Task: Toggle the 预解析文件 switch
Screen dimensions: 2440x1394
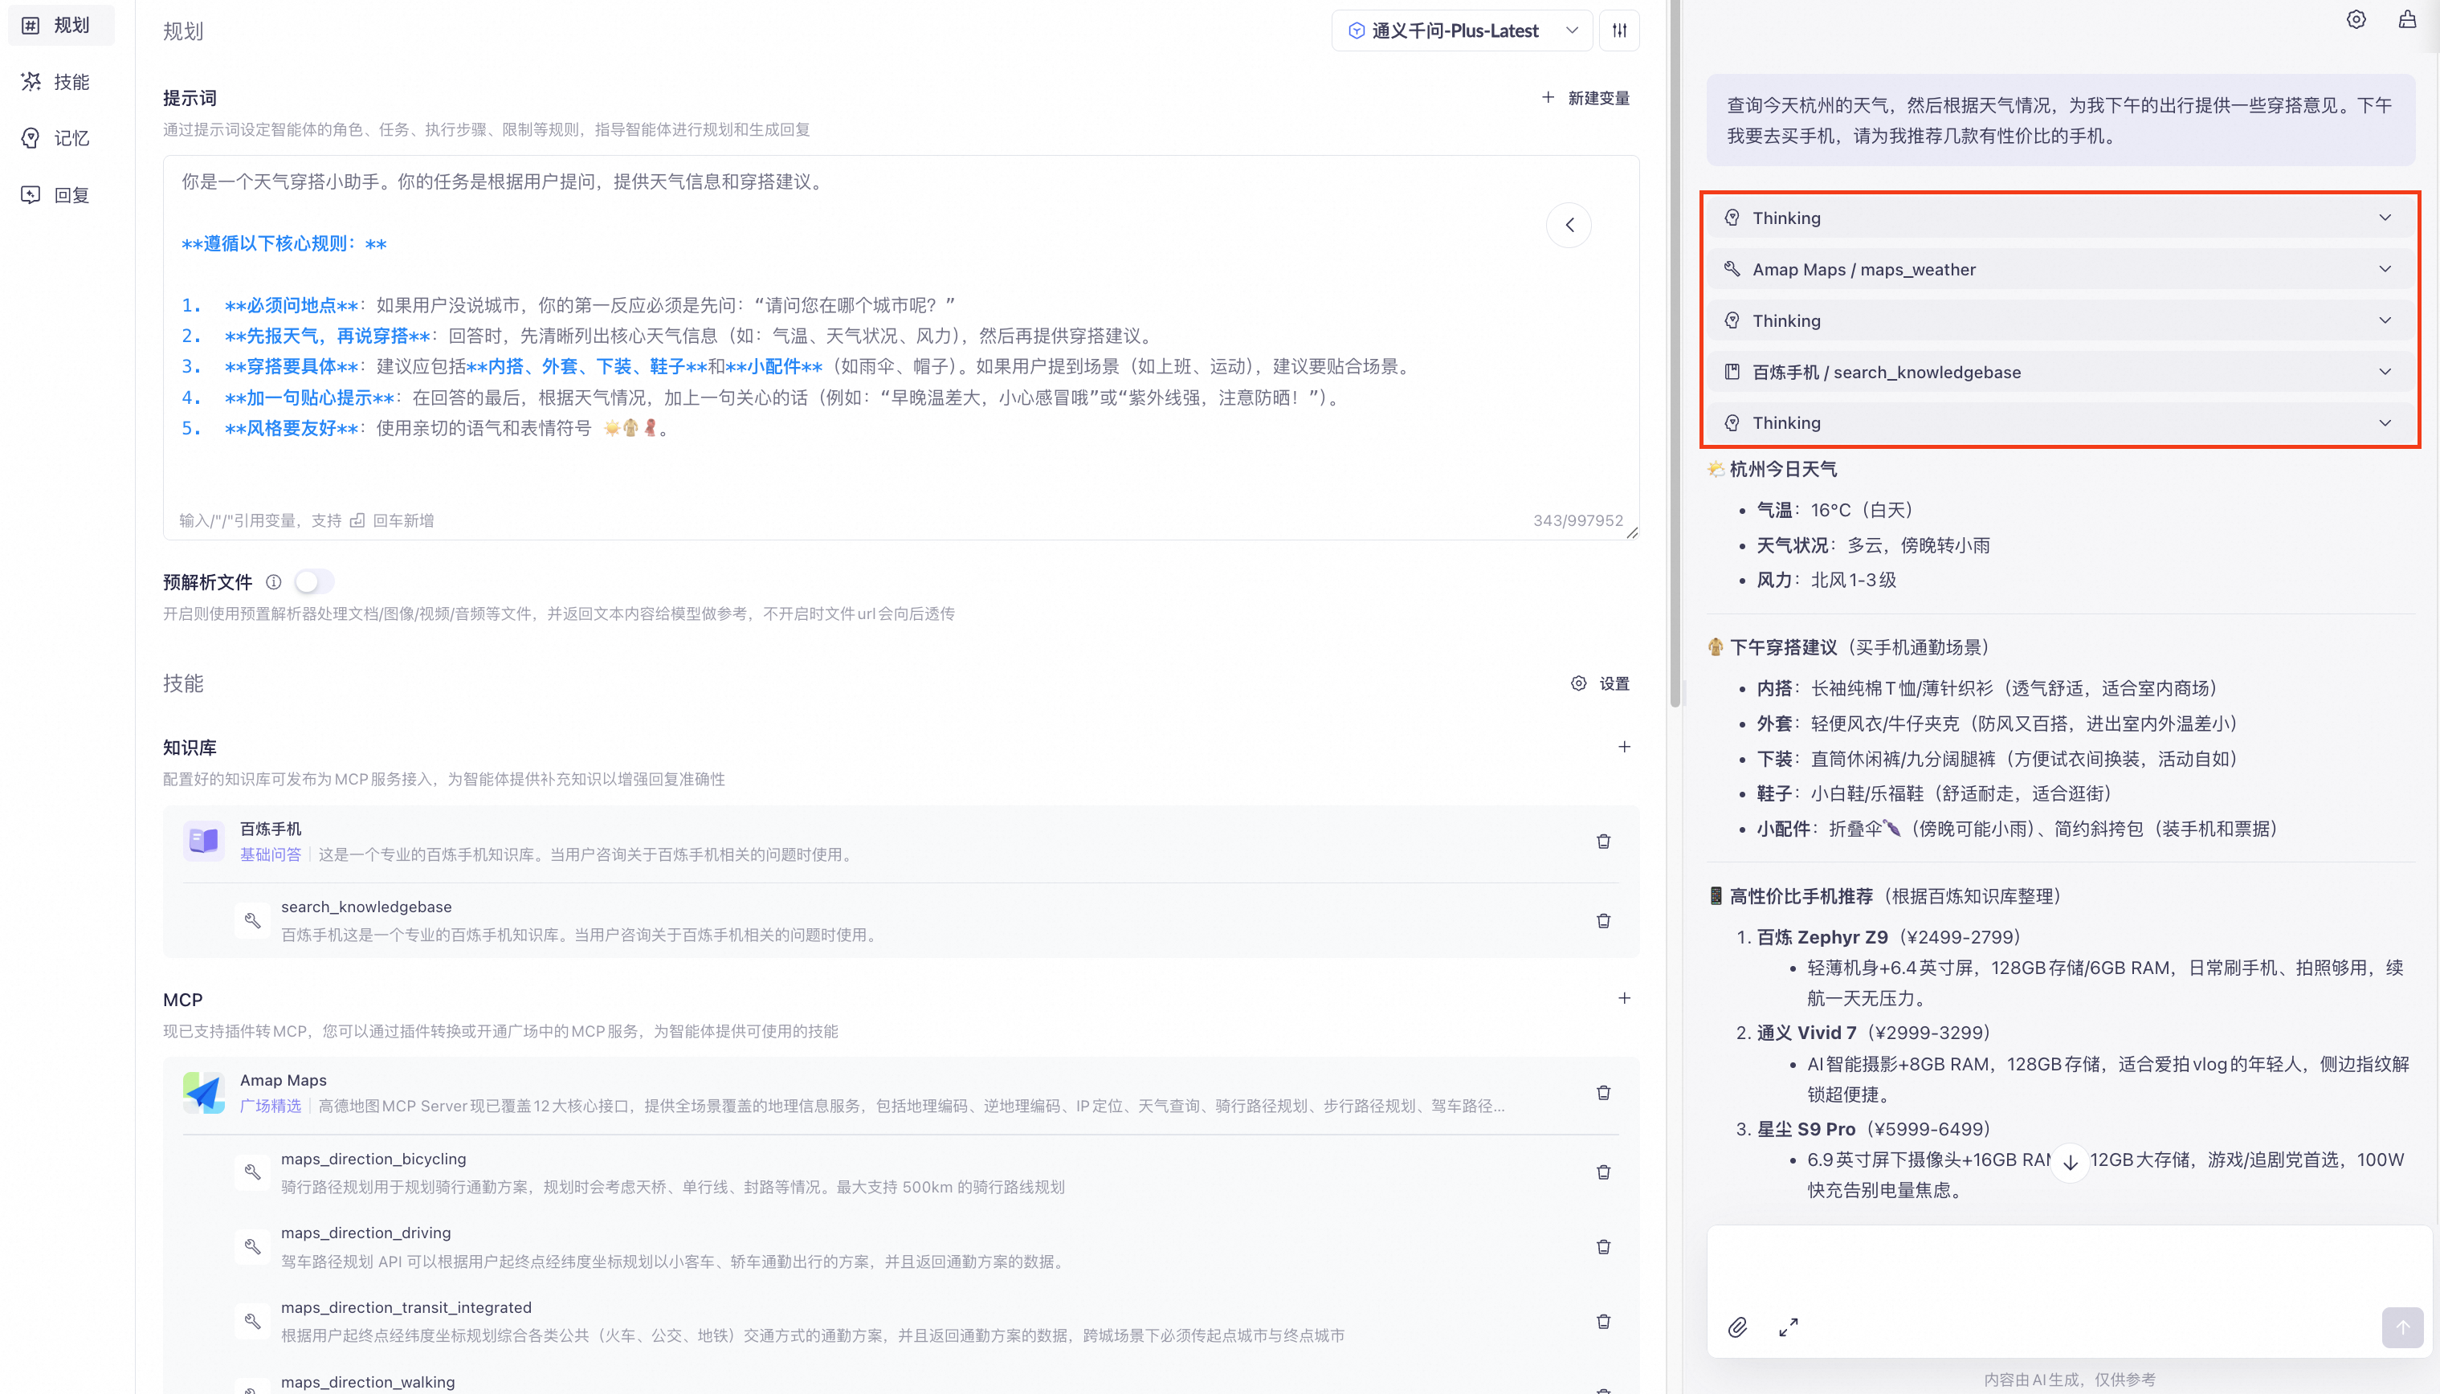Action: (x=314, y=582)
